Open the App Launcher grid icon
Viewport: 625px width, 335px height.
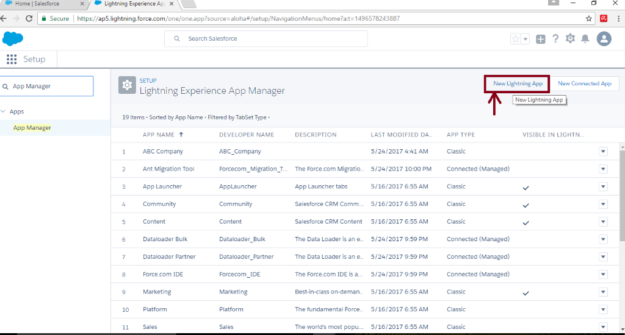point(12,59)
